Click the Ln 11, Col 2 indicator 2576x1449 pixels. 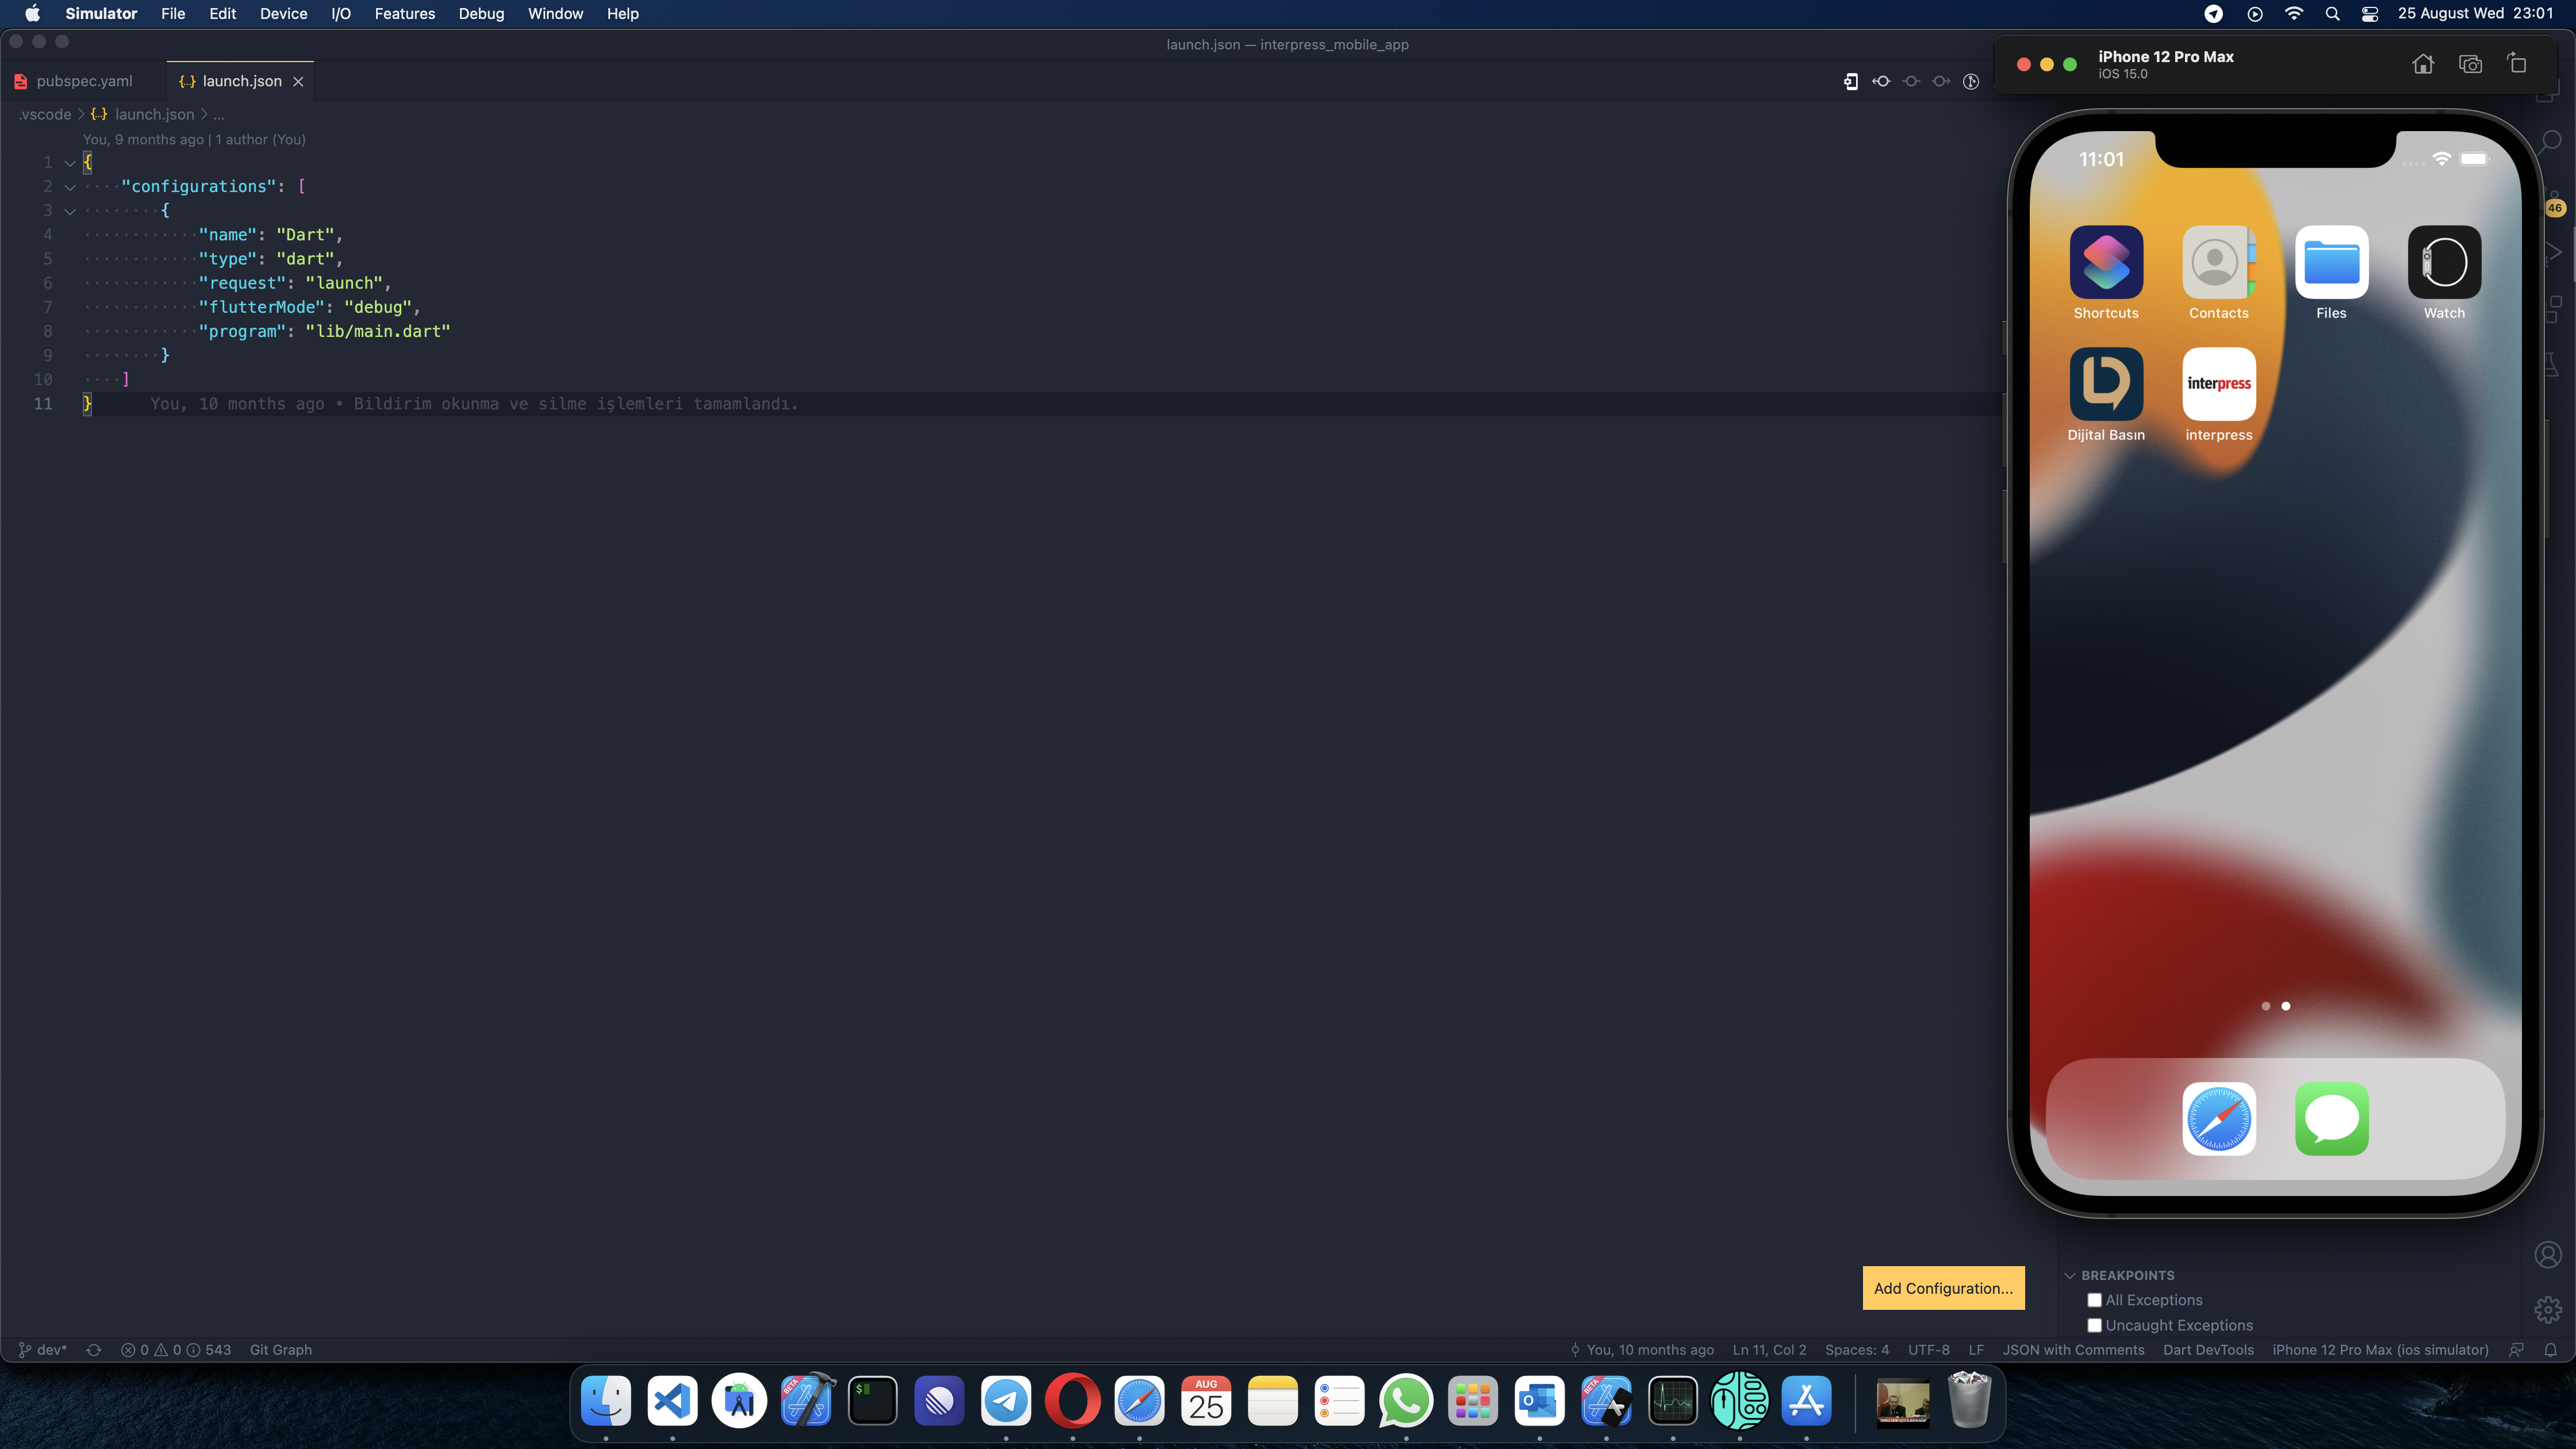(x=1769, y=1350)
